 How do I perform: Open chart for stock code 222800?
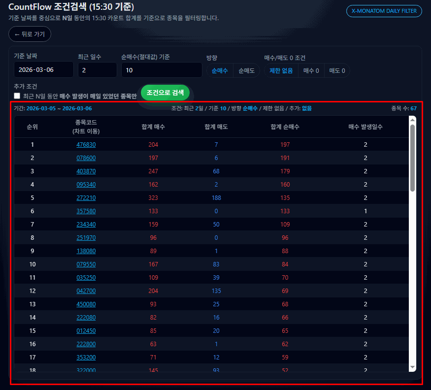(x=86, y=344)
